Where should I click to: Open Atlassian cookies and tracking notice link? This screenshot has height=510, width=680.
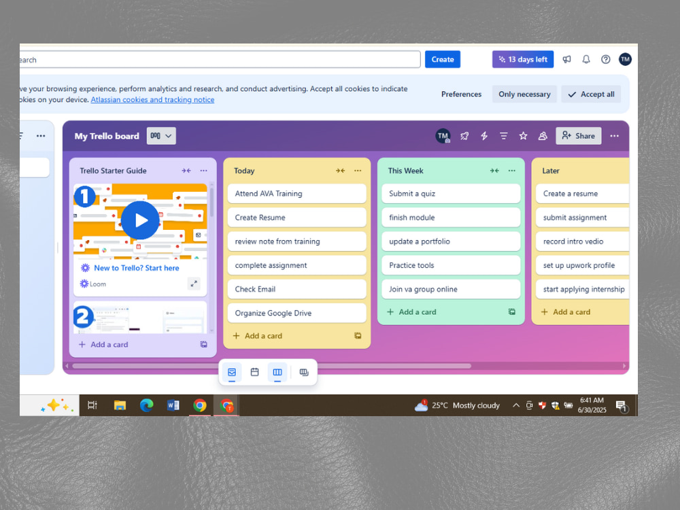click(152, 99)
